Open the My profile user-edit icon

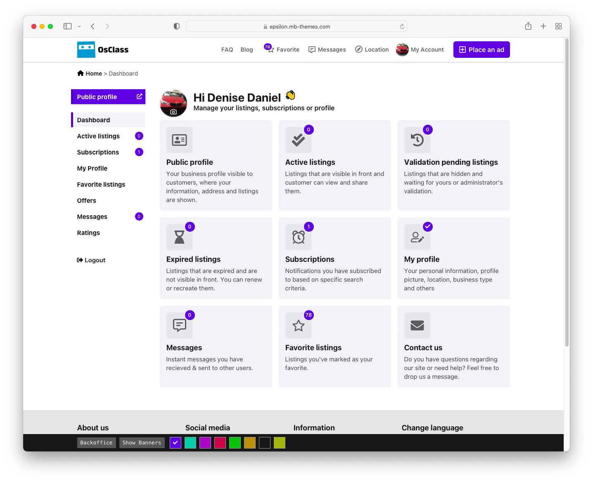[417, 237]
